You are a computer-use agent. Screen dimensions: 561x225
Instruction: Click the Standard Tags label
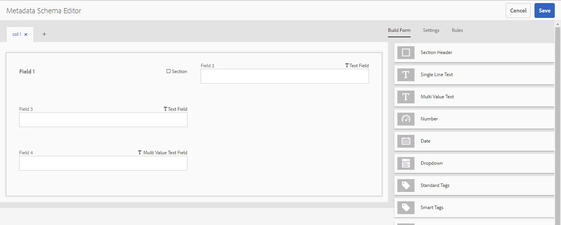(435, 185)
